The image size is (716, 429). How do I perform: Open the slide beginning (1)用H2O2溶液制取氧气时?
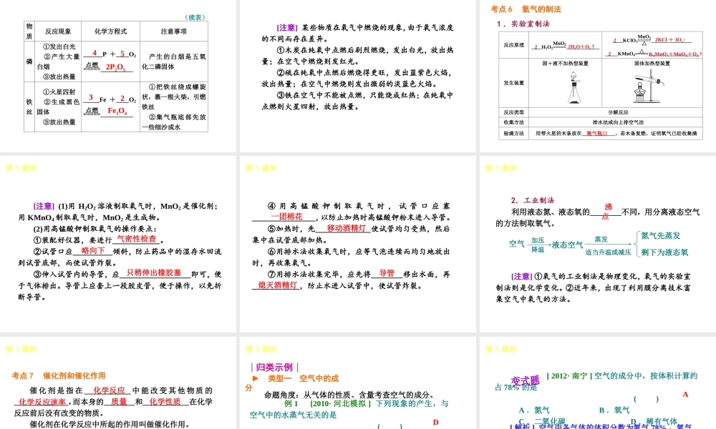(118, 245)
